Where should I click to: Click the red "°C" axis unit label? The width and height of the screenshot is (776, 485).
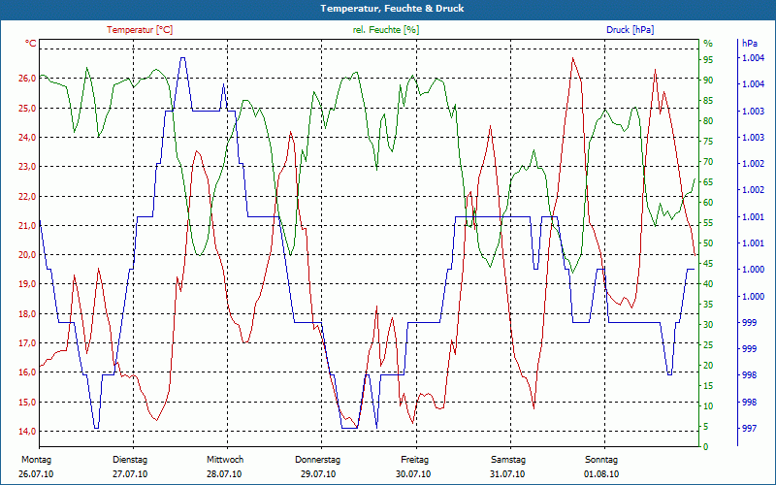tap(31, 44)
